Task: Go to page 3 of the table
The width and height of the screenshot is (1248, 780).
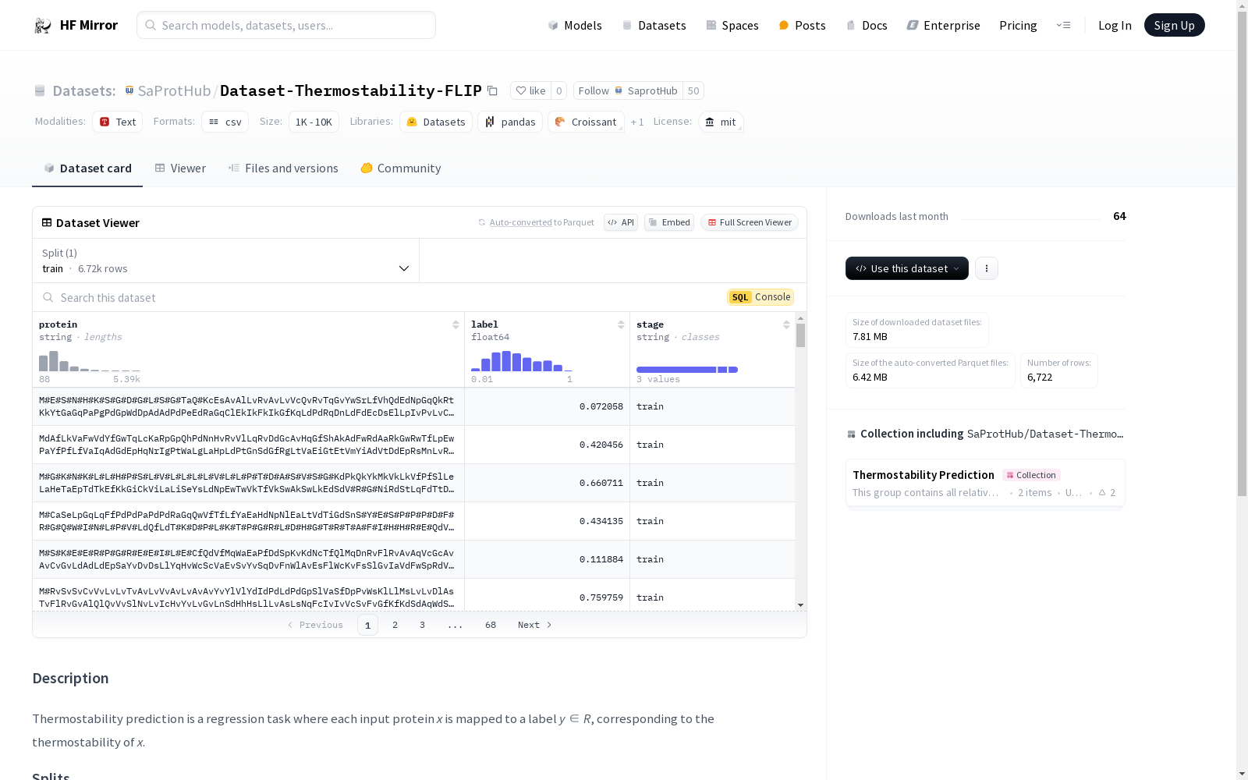Action: pyautogui.click(x=422, y=625)
